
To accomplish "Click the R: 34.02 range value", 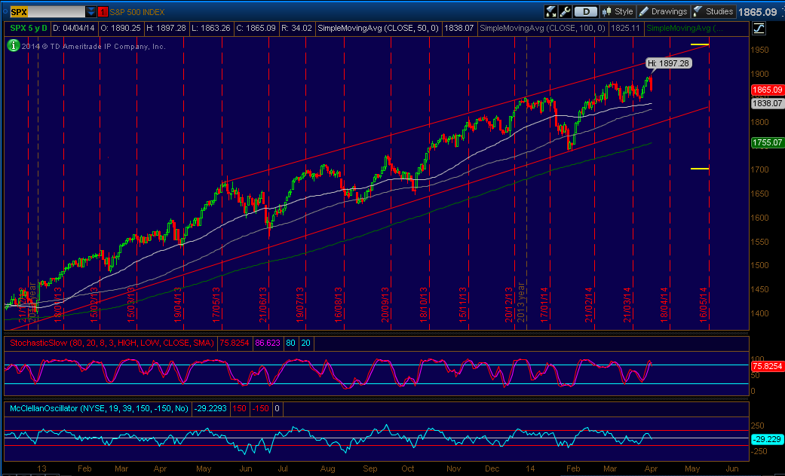I will (297, 29).
